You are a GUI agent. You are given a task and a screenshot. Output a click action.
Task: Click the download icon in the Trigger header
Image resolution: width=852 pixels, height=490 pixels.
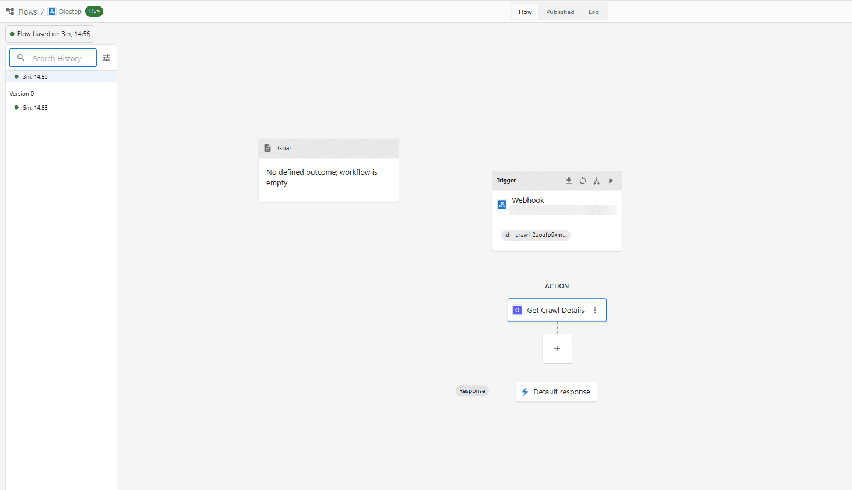(569, 181)
